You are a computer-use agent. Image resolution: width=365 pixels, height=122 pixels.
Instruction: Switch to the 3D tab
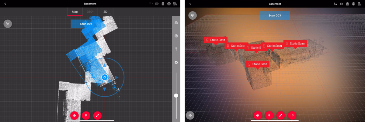[x=105, y=12]
